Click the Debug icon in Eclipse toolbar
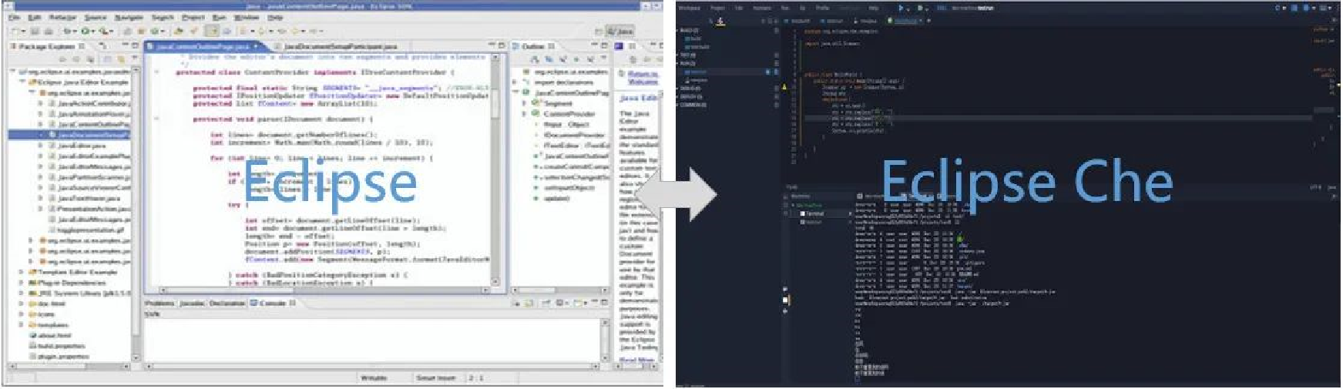Viewport: 1343px width, 389px height. [x=68, y=31]
